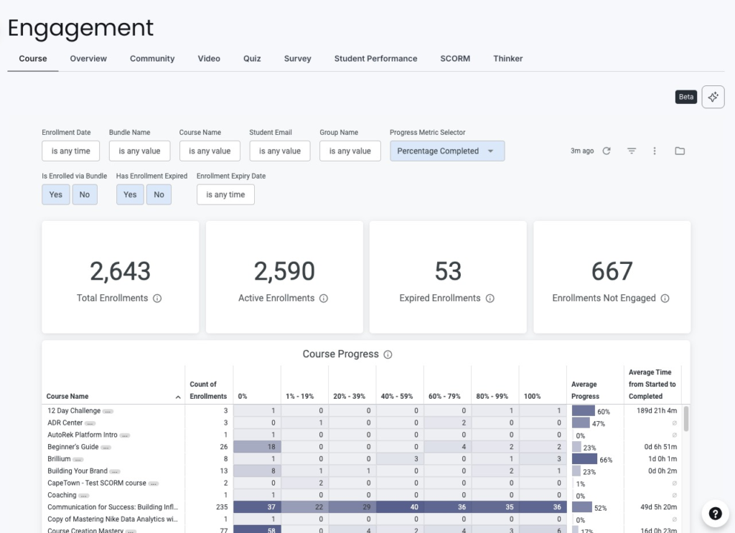Open the Student Email filter

point(280,151)
